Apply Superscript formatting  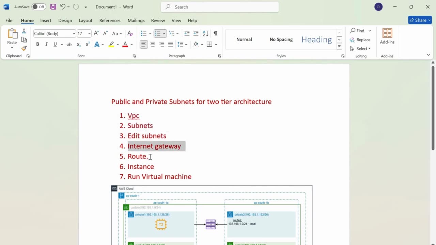(88, 45)
